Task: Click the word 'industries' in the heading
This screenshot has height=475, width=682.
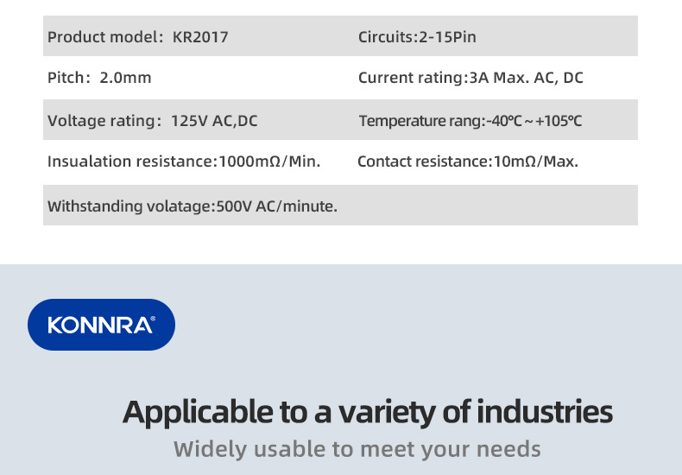Action: pyautogui.click(x=545, y=411)
